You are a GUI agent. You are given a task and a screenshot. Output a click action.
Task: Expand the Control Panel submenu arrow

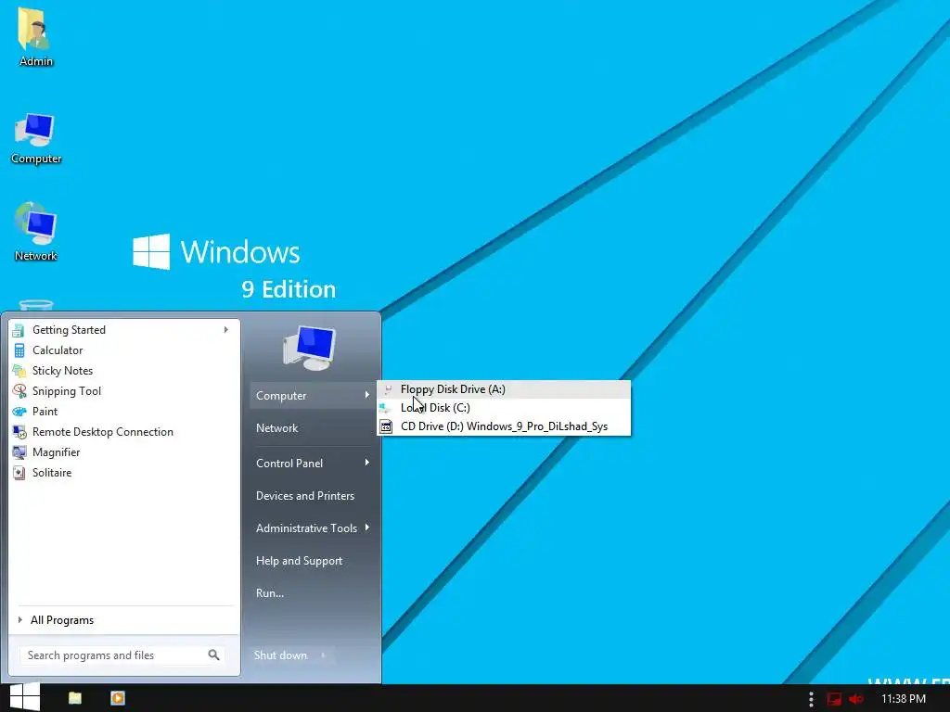pos(366,463)
